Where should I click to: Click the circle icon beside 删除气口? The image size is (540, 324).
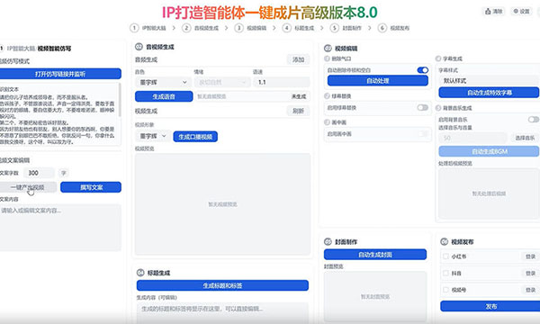327,58
